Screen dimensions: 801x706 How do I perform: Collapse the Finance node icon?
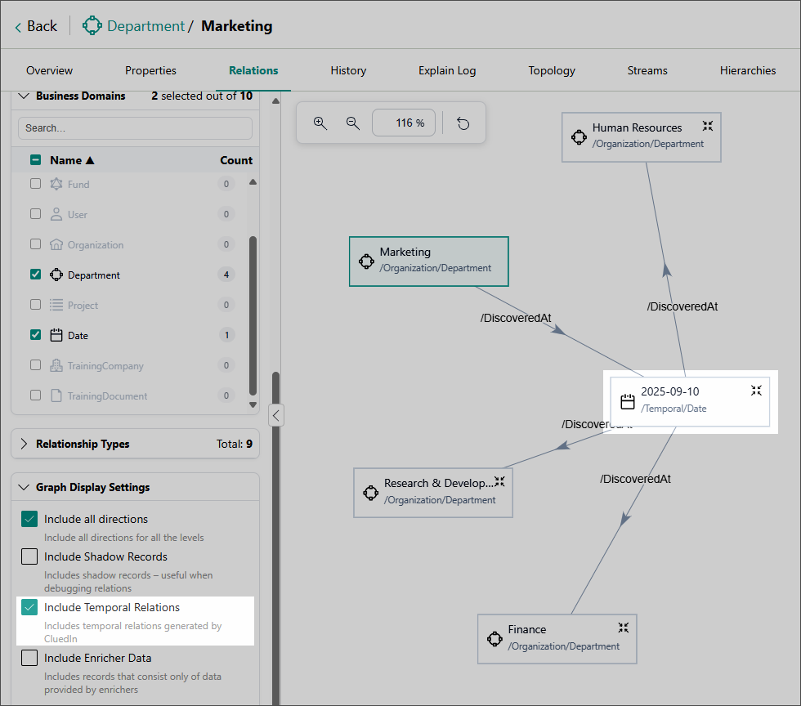(624, 628)
